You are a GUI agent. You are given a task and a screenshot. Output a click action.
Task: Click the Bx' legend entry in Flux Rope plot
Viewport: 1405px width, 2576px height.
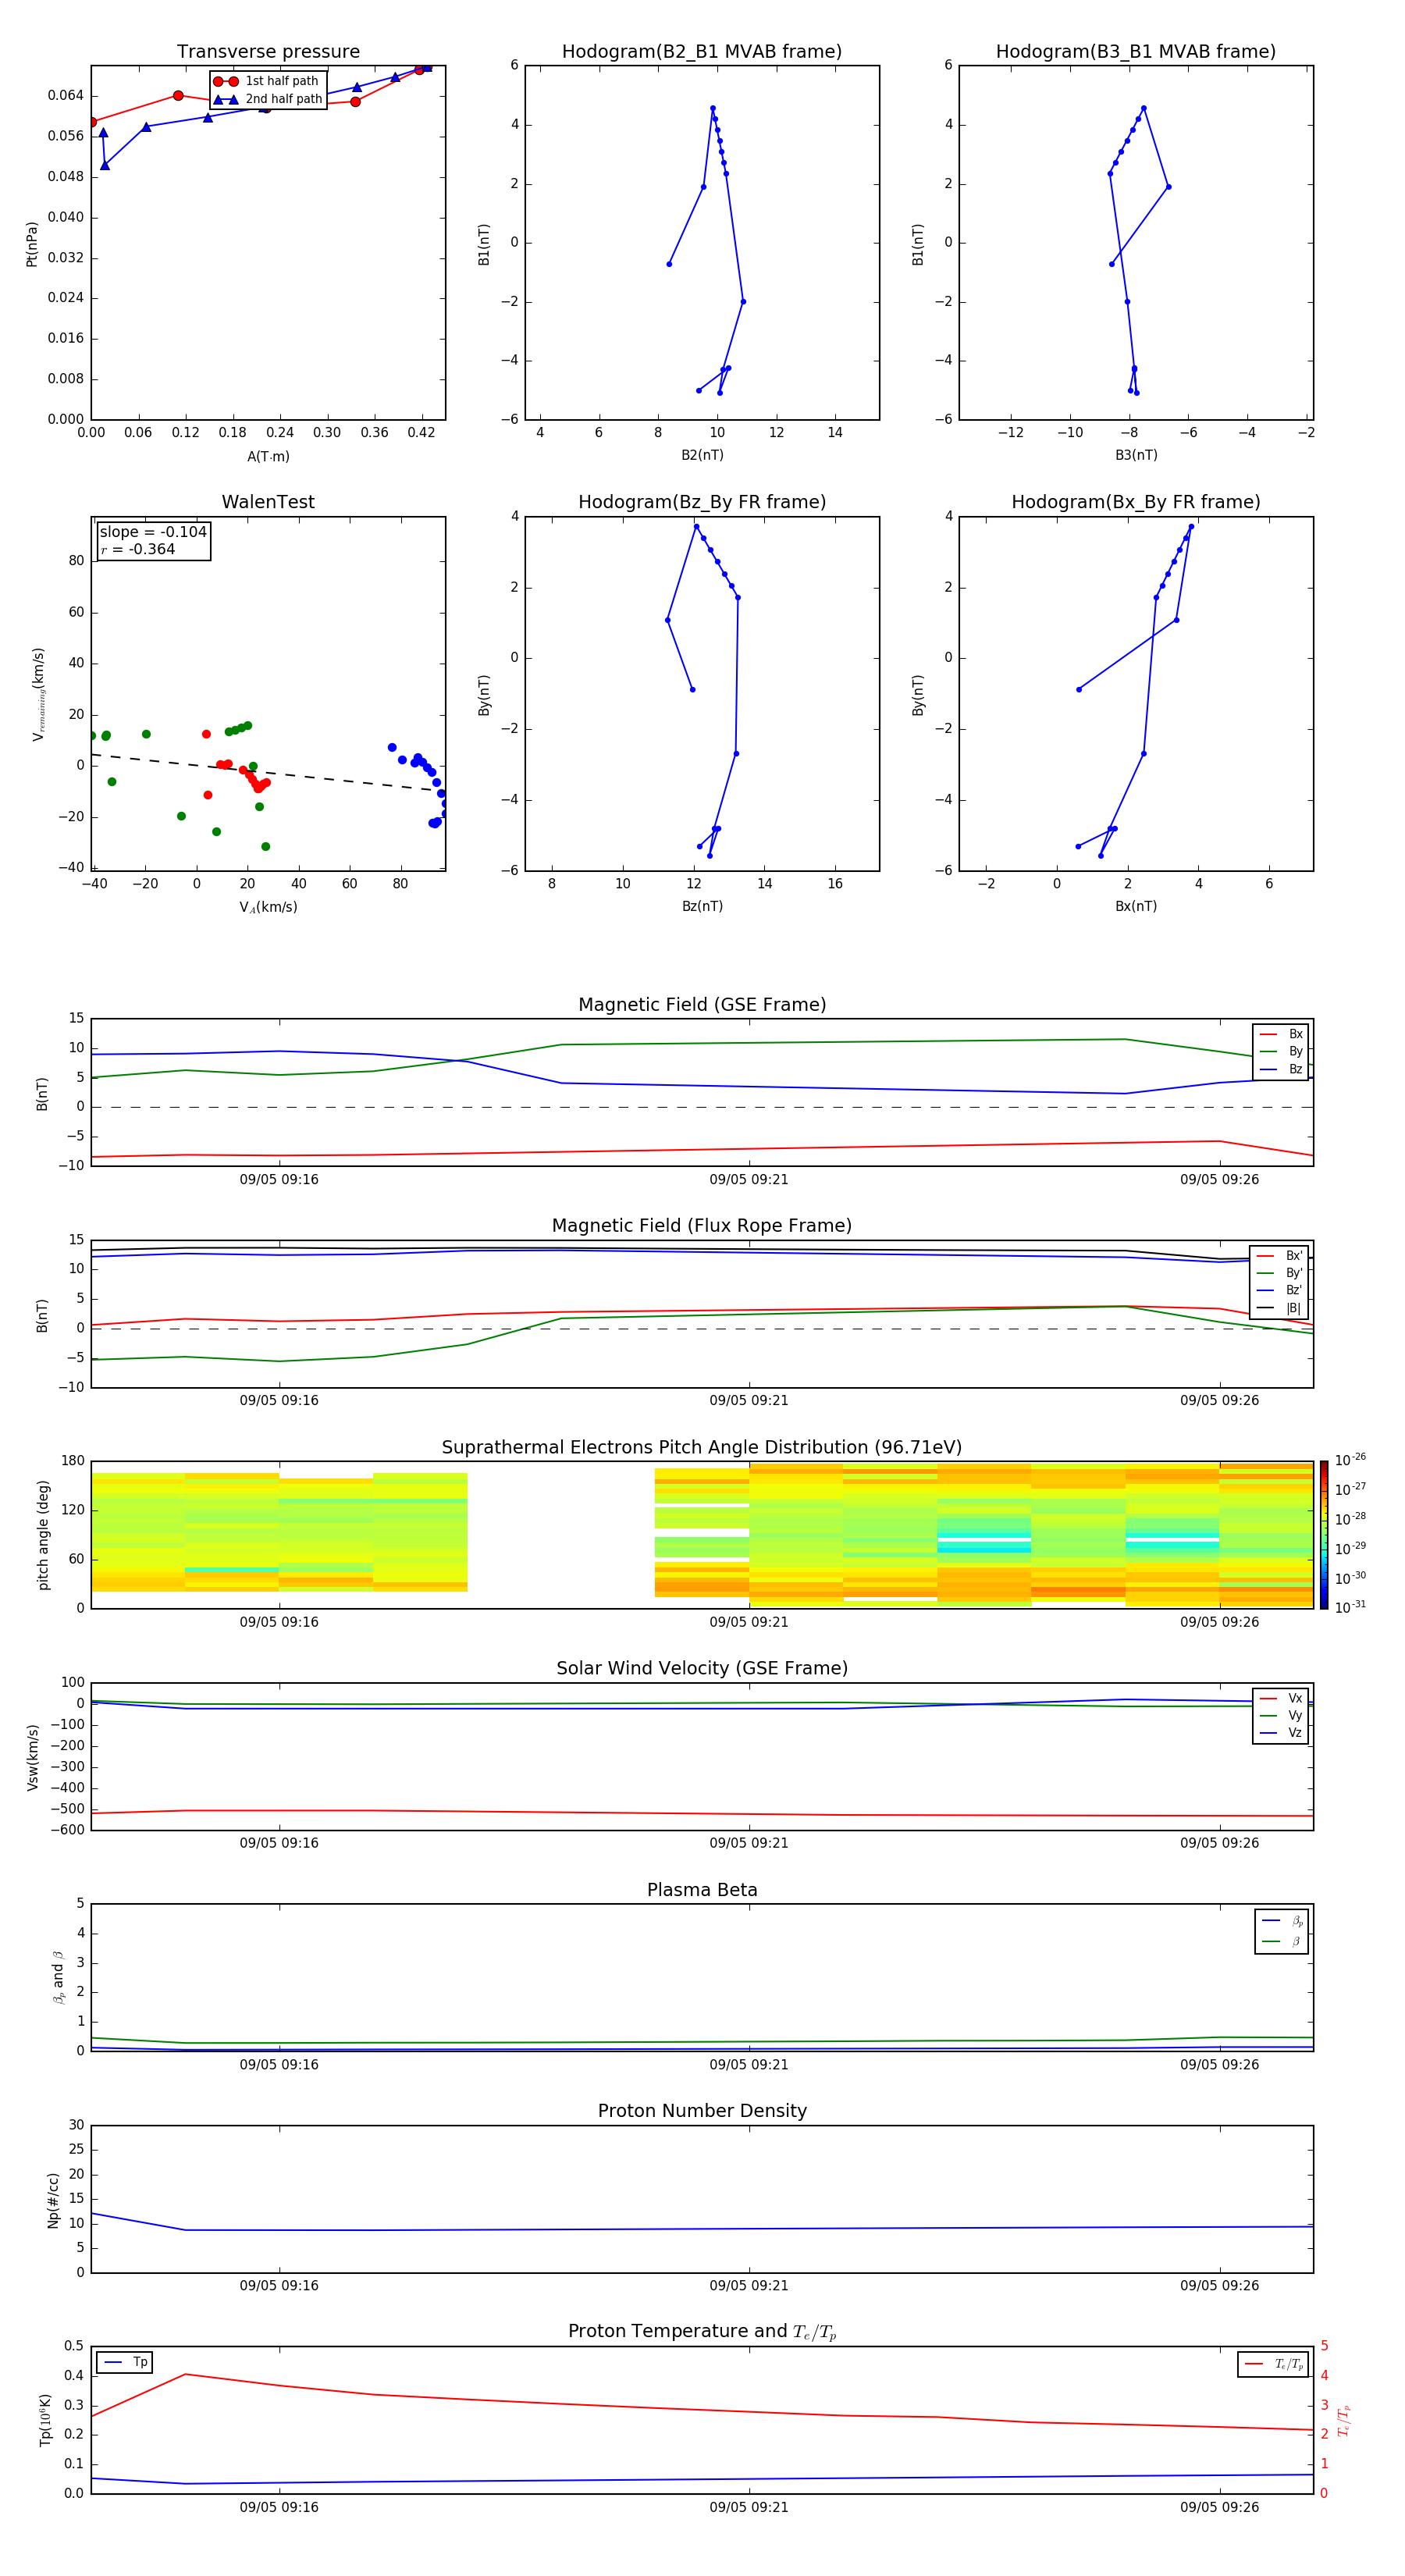(1281, 1256)
